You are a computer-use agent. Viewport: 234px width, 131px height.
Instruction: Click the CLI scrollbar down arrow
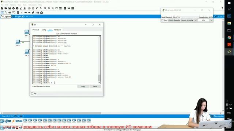[99, 83]
